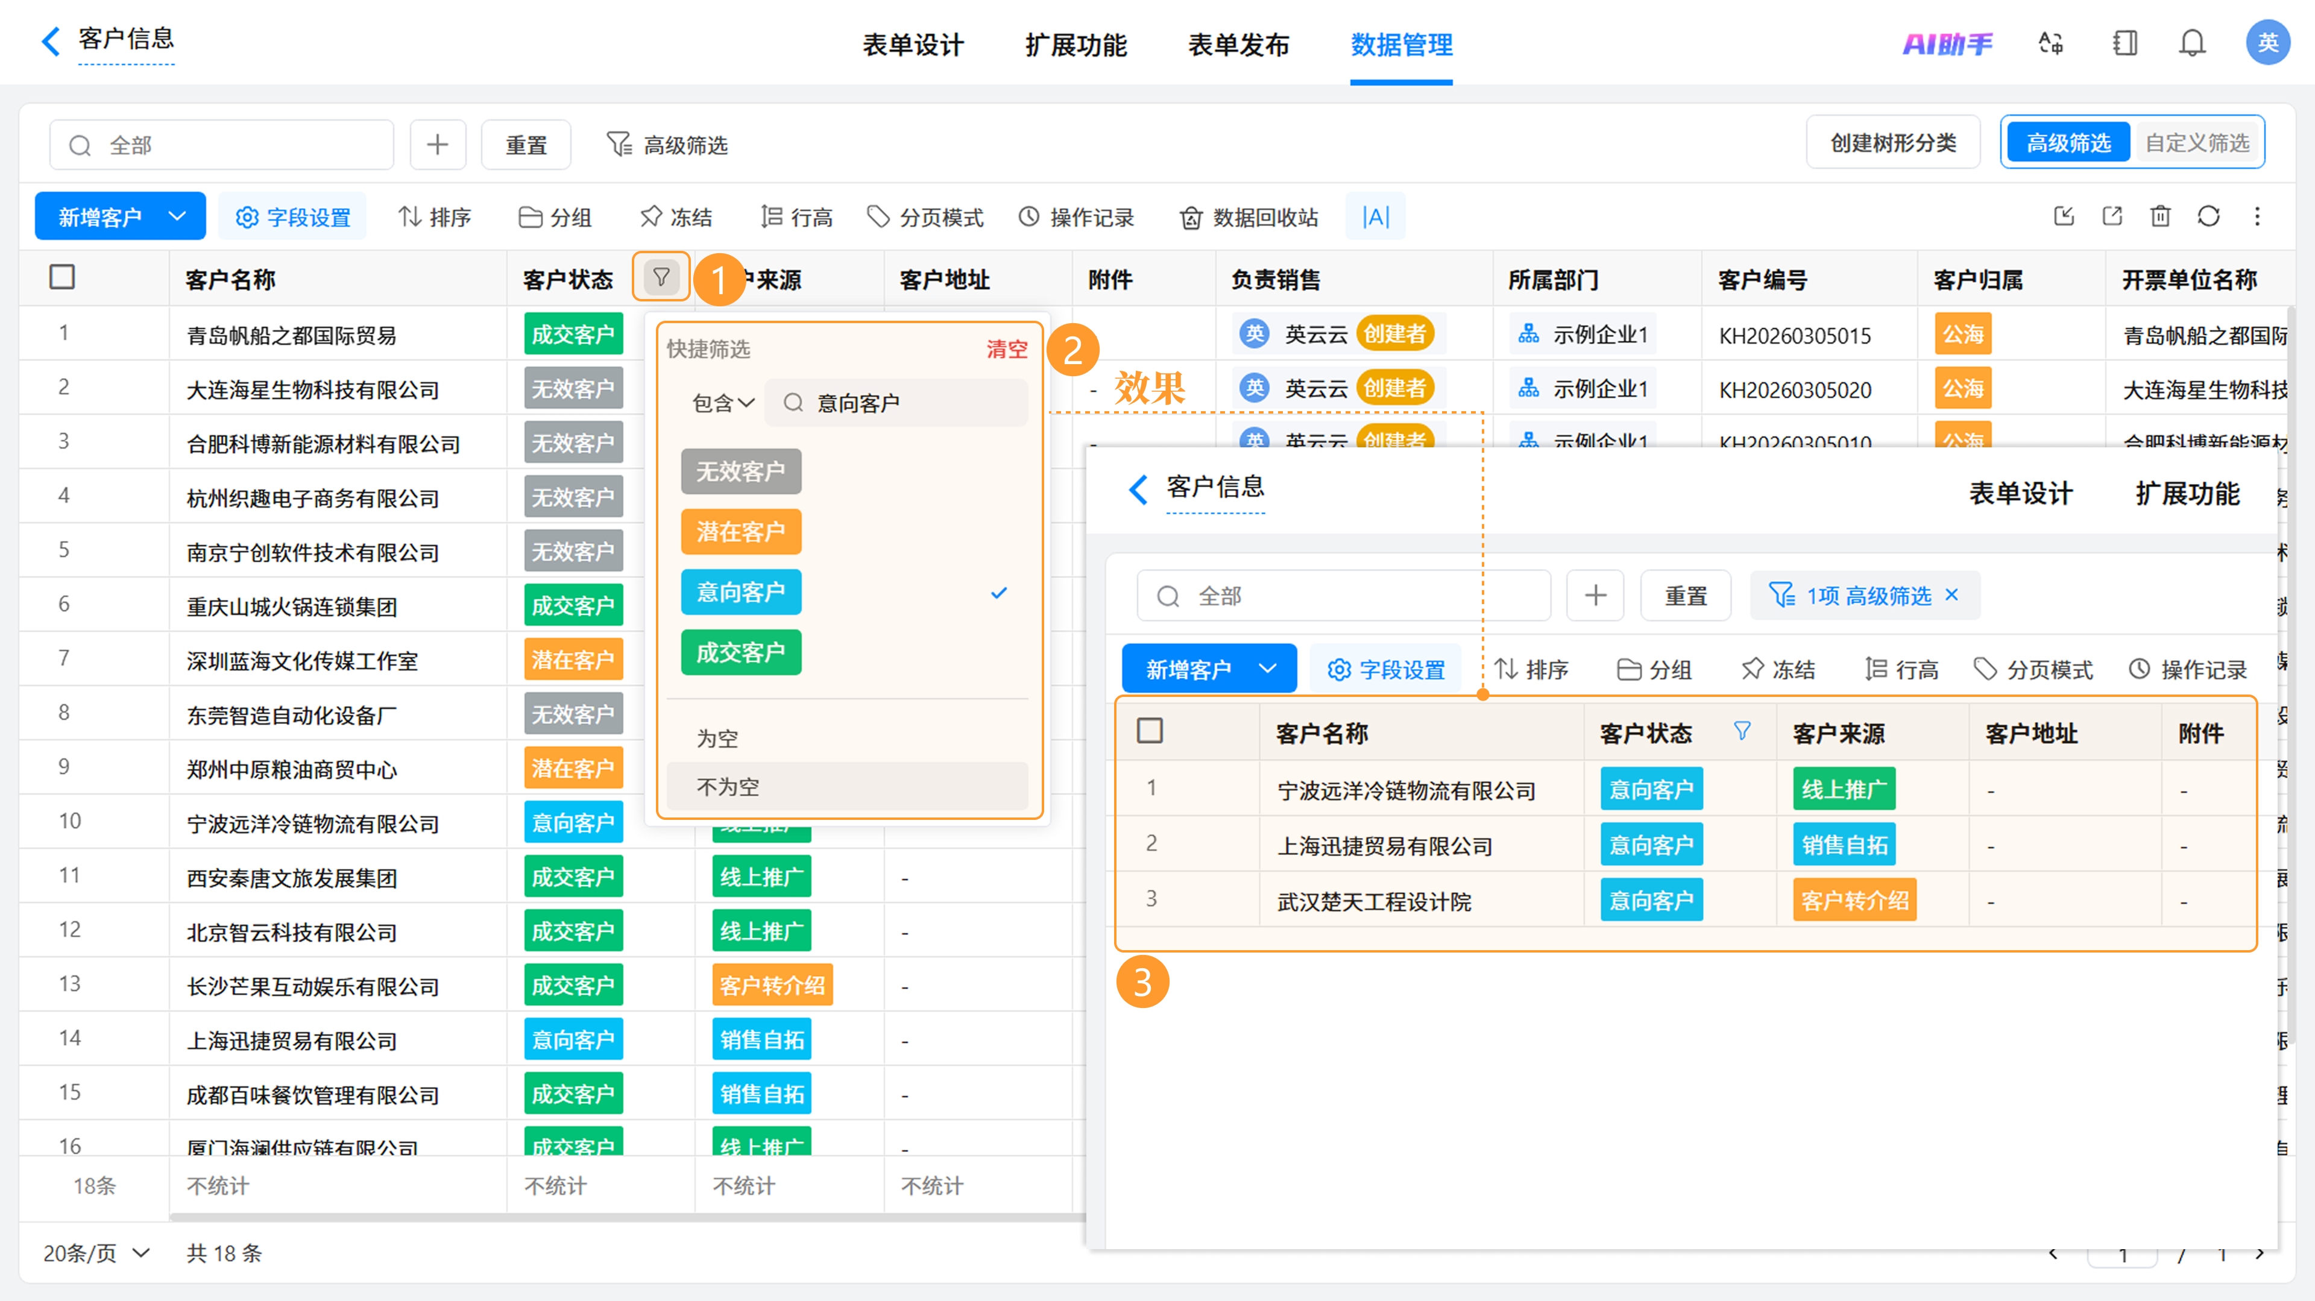Click 分组 group tool
Image resolution: width=2315 pixels, height=1301 pixels.
[x=555, y=216]
